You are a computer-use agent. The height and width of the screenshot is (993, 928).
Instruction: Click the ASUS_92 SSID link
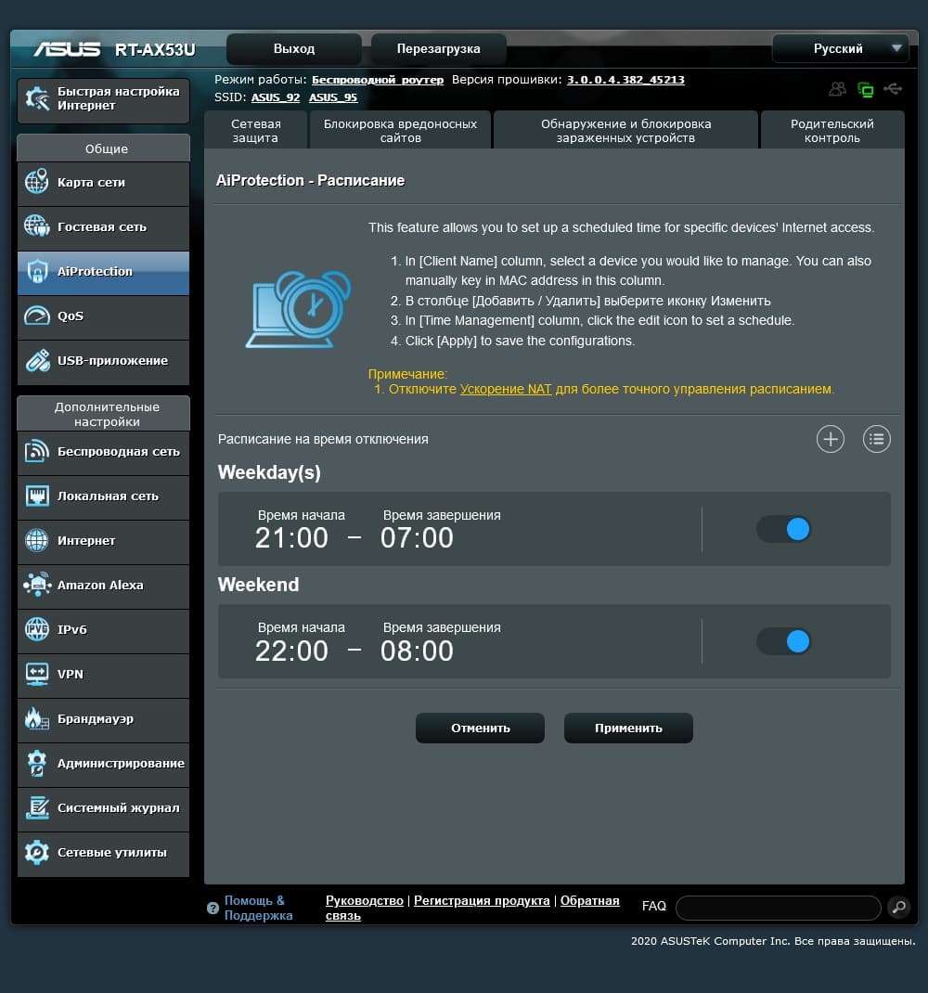[x=276, y=97]
